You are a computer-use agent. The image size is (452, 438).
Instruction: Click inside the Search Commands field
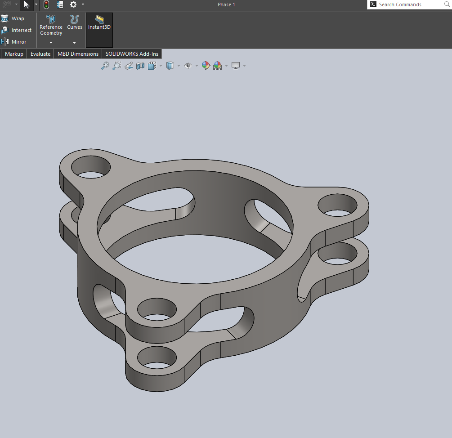[407, 4]
